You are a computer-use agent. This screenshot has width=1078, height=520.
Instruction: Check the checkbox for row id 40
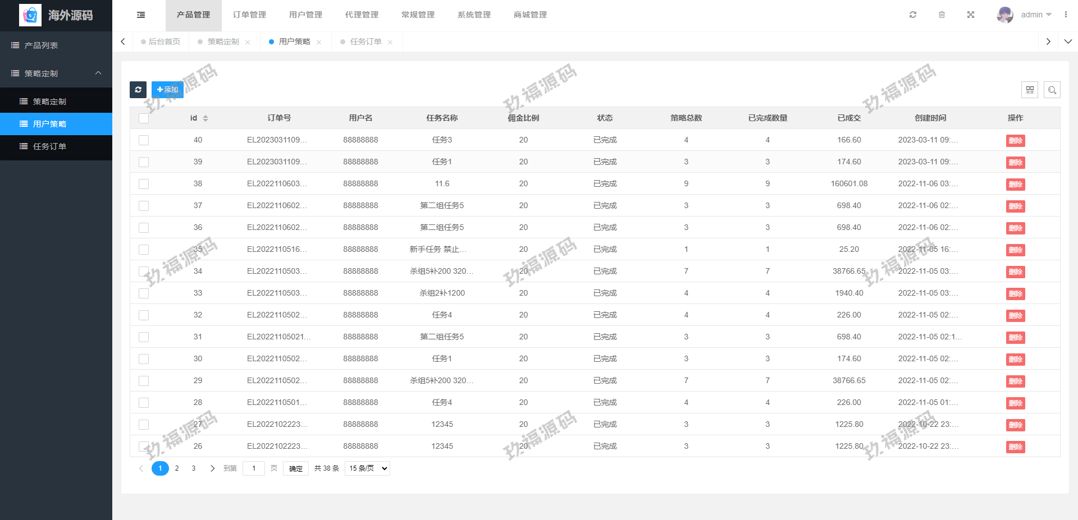(144, 140)
